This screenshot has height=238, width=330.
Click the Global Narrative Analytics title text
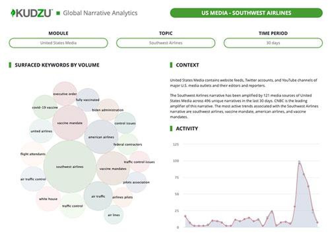point(100,13)
